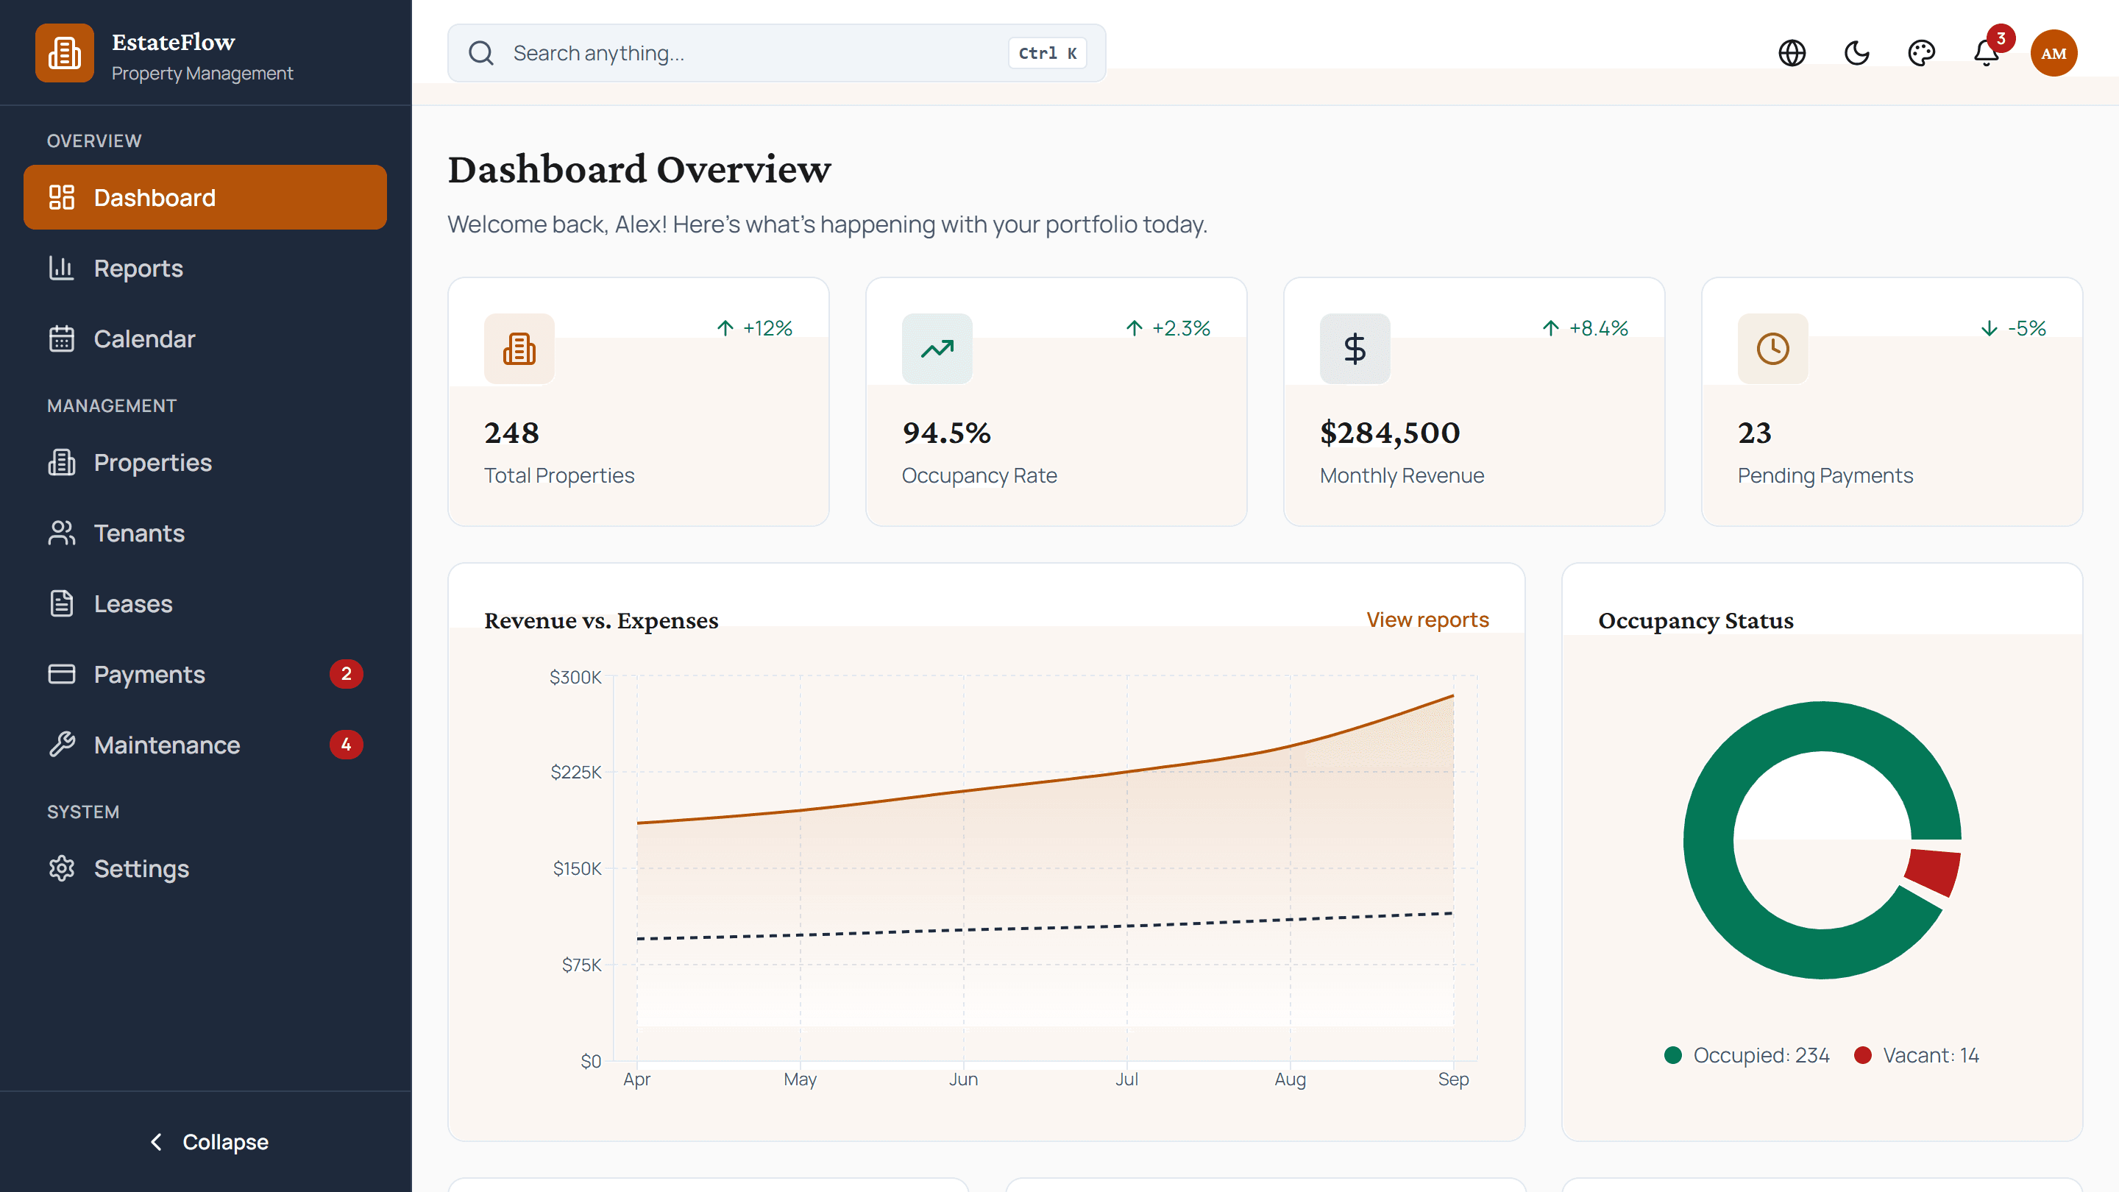The height and width of the screenshot is (1192, 2119).
Task: Open the theme palette icon
Action: (1922, 53)
